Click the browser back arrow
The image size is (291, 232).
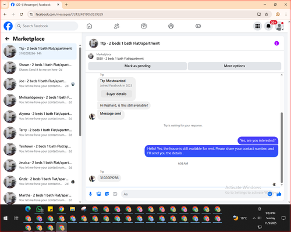pos(5,14)
